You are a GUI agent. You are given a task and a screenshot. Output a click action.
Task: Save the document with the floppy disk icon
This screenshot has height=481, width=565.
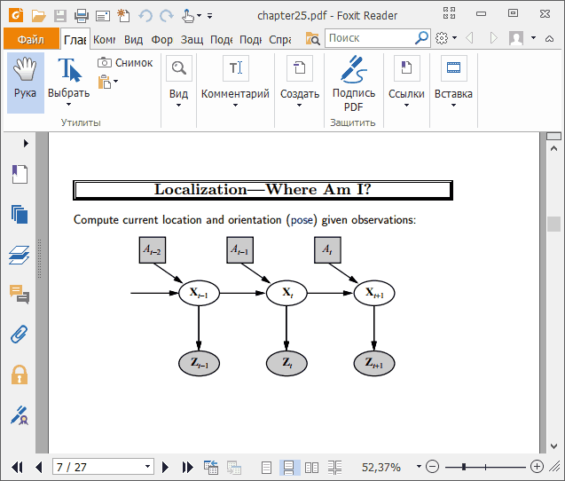[x=60, y=16]
